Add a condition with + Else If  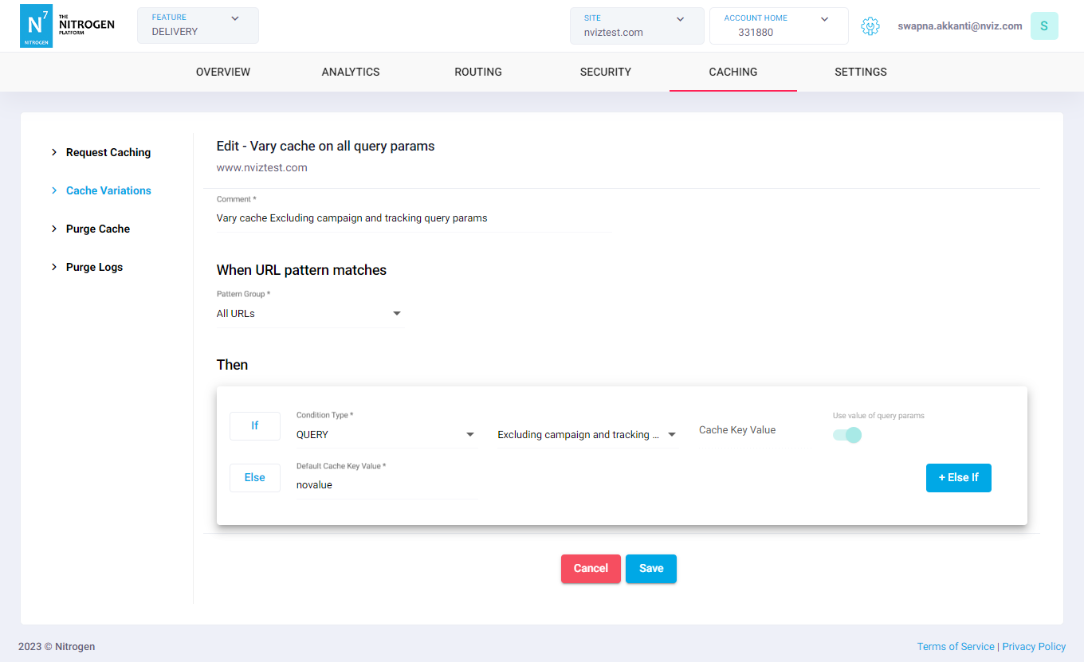pyautogui.click(x=958, y=477)
